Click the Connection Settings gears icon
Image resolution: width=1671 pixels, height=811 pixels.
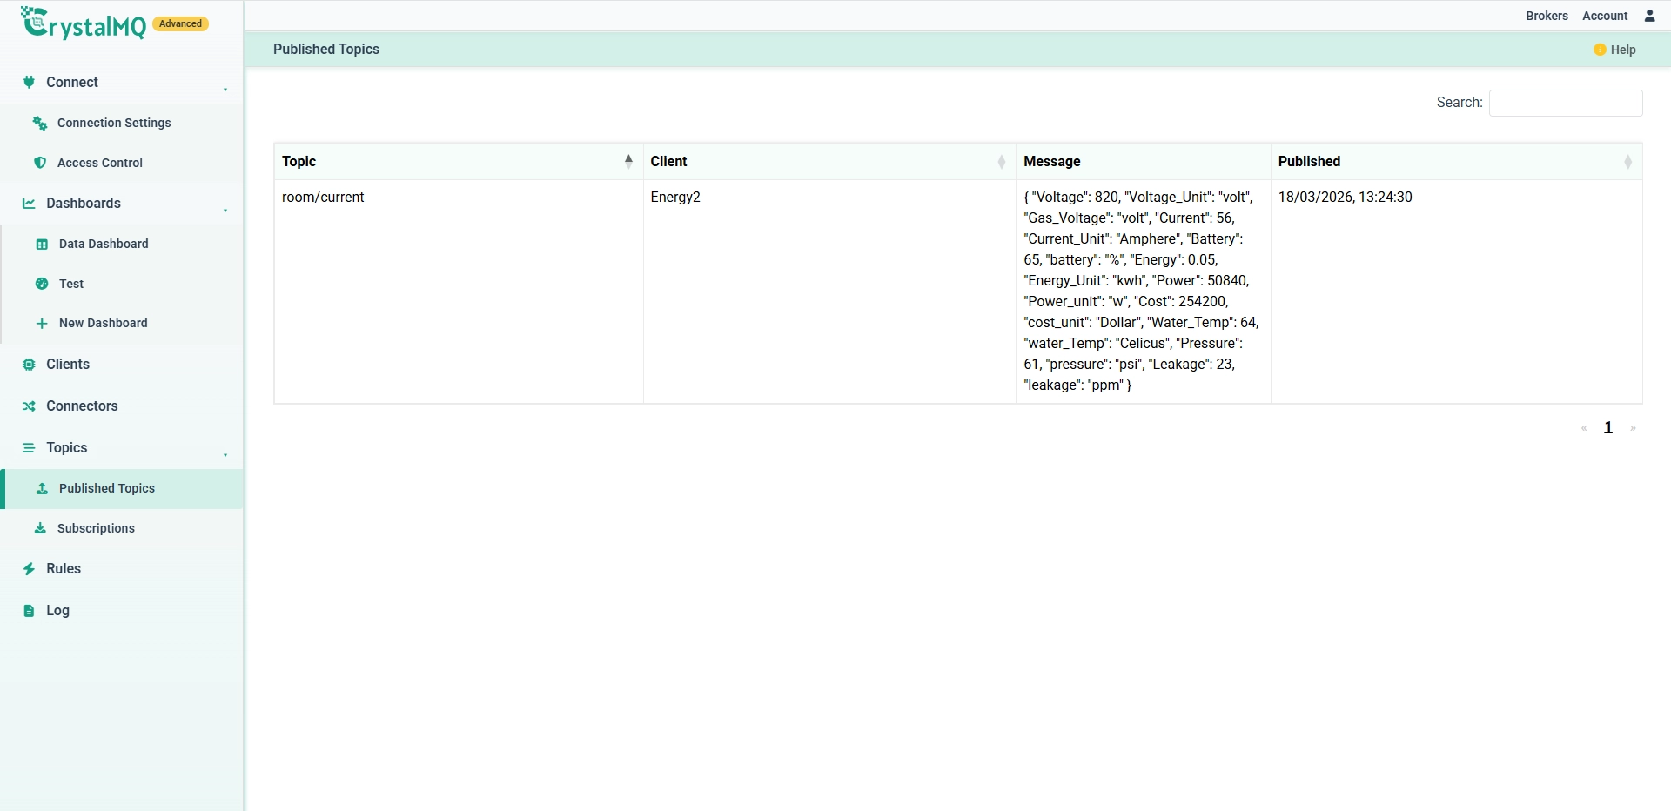point(40,123)
